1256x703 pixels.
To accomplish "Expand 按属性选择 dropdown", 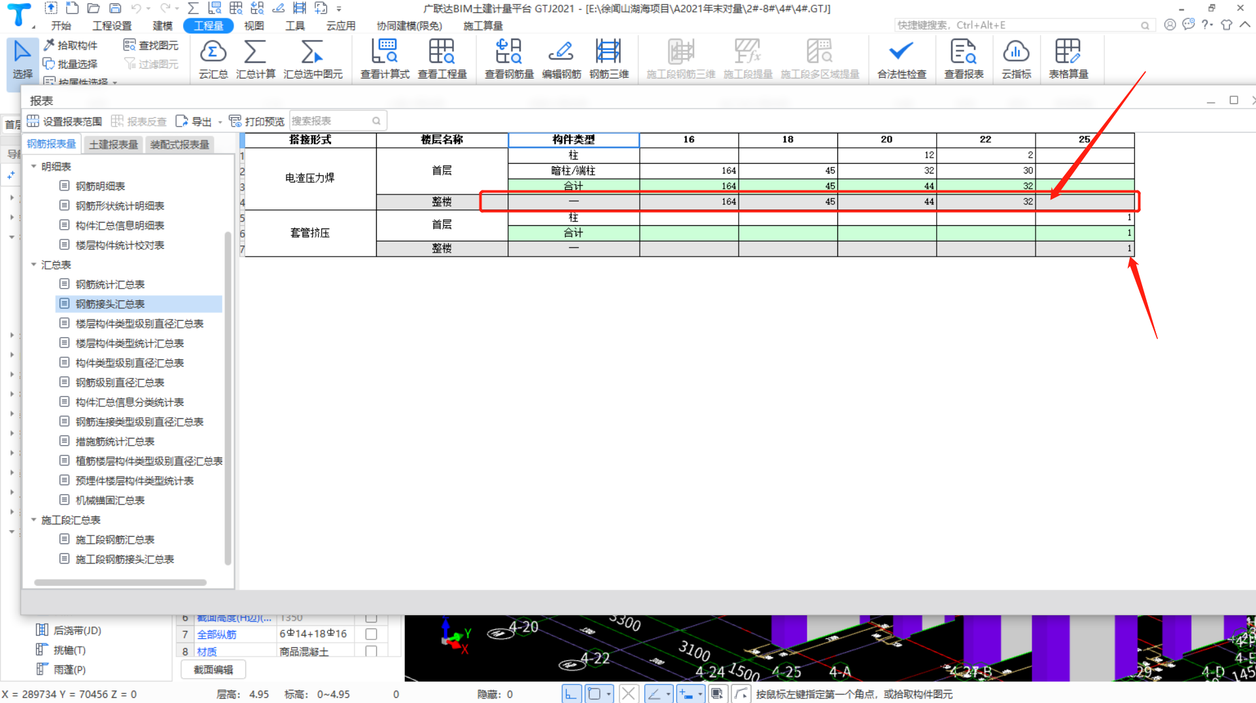I will click(115, 82).
